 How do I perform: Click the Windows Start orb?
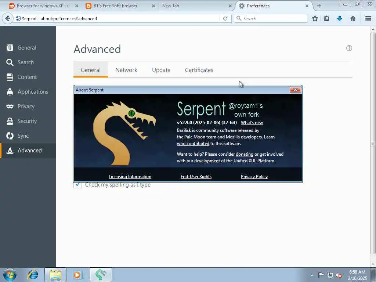click(x=10, y=275)
